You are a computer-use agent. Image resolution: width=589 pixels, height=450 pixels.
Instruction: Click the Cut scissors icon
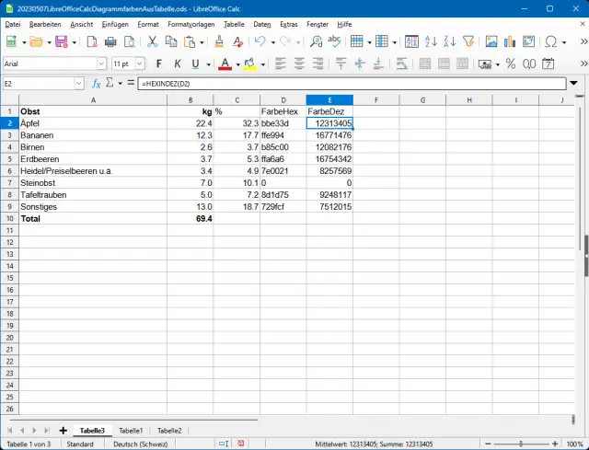[x=152, y=41]
